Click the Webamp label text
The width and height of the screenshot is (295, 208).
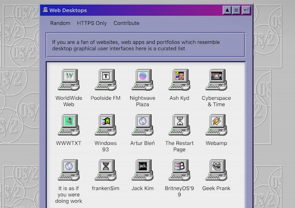pos(216,143)
